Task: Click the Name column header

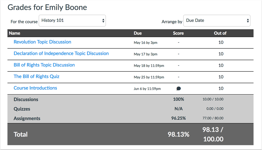Action: tap(14, 33)
